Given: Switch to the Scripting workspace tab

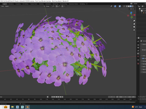Looking at the screenshot, I should pos(82,4).
